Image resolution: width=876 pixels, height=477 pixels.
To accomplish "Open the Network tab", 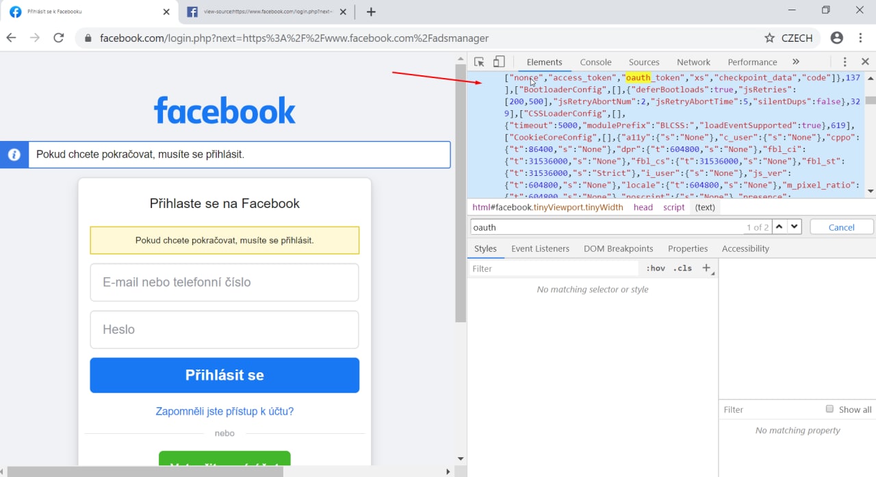I will 693,62.
